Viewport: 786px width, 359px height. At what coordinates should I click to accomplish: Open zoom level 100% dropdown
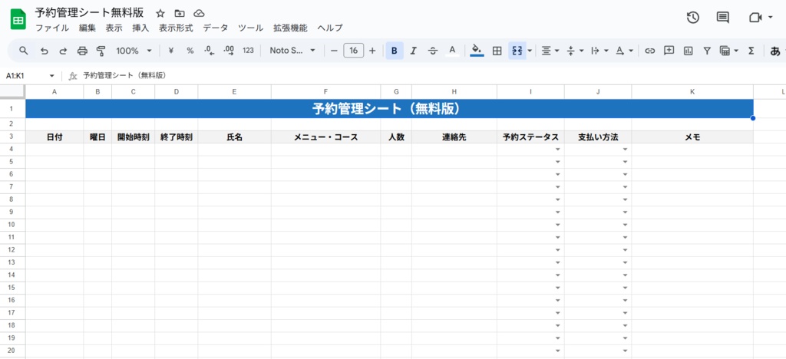(x=134, y=51)
